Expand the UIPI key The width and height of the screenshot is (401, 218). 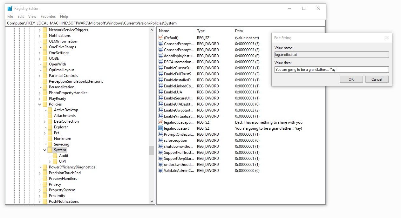coord(50,161)
